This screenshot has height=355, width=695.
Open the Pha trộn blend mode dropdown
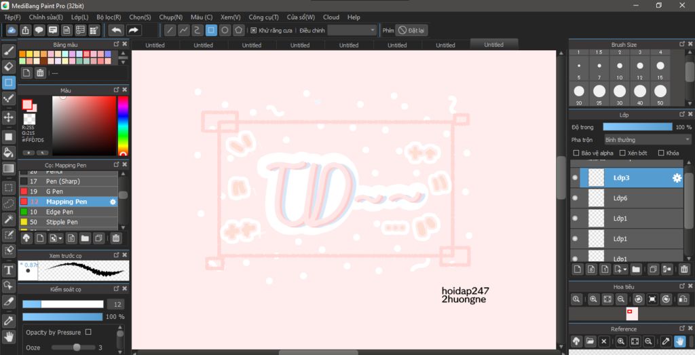pos(647,140)
